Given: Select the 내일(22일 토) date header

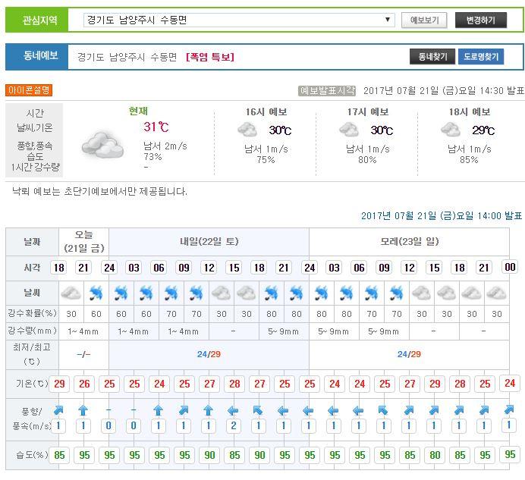Looking at the screenshot, I should (x=209, y=242).
